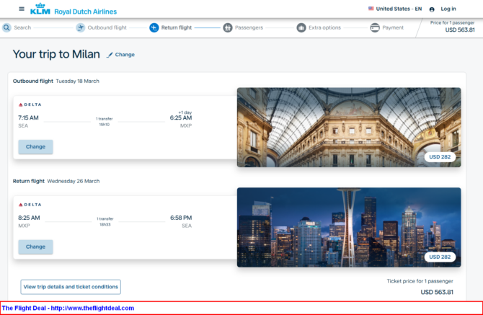Change the return MXP to SEA flight
The height and width of the screenshot is (315, 483).
pyautogui.click(x=36, y=247)
